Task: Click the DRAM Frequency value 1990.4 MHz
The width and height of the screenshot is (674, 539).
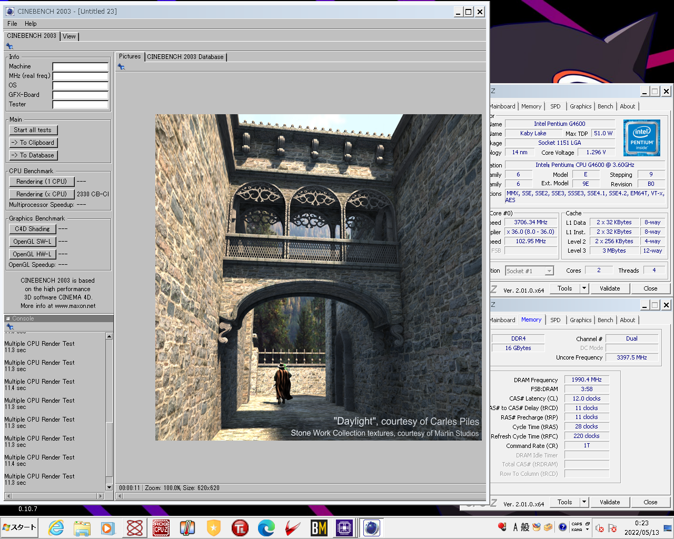Action: coord(587,380)
